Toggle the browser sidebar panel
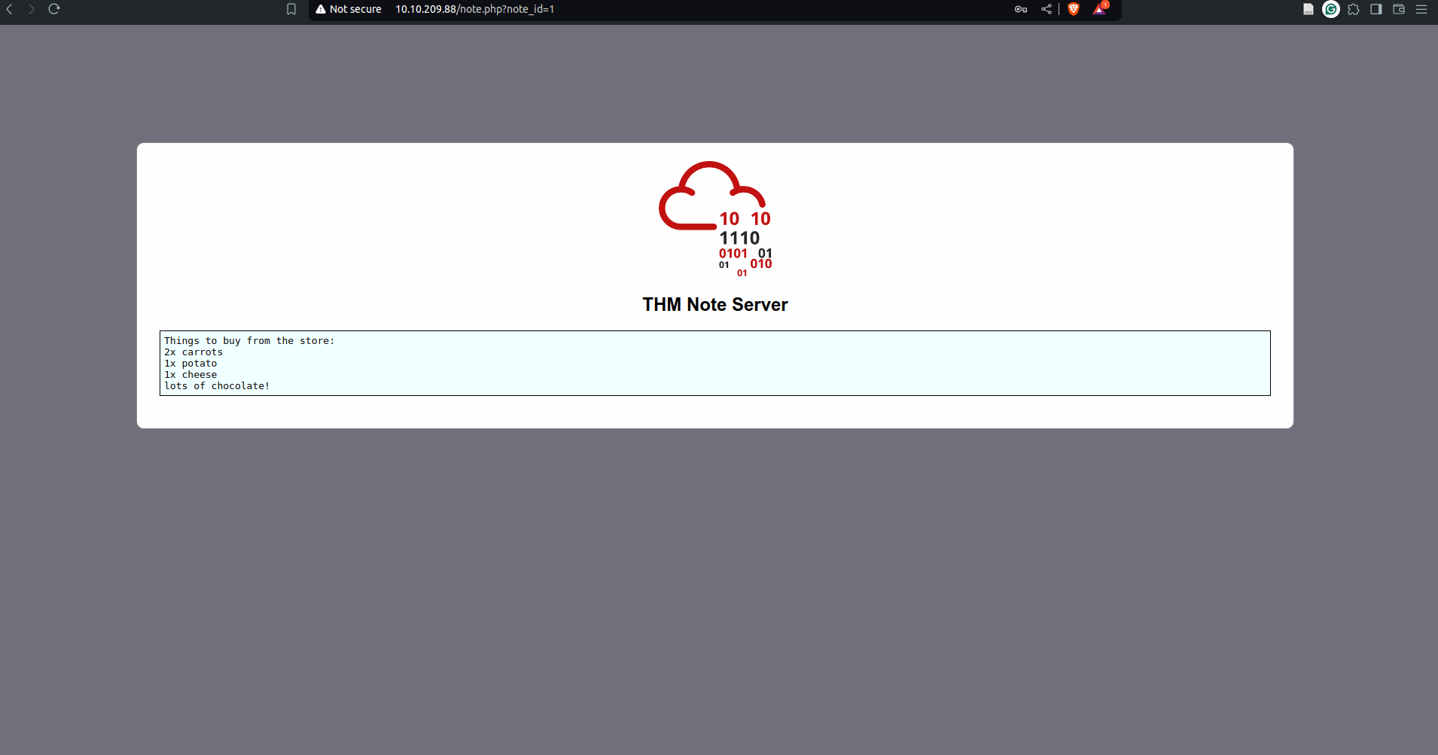Screen dimensions: 1438x755 (1376, 9)
